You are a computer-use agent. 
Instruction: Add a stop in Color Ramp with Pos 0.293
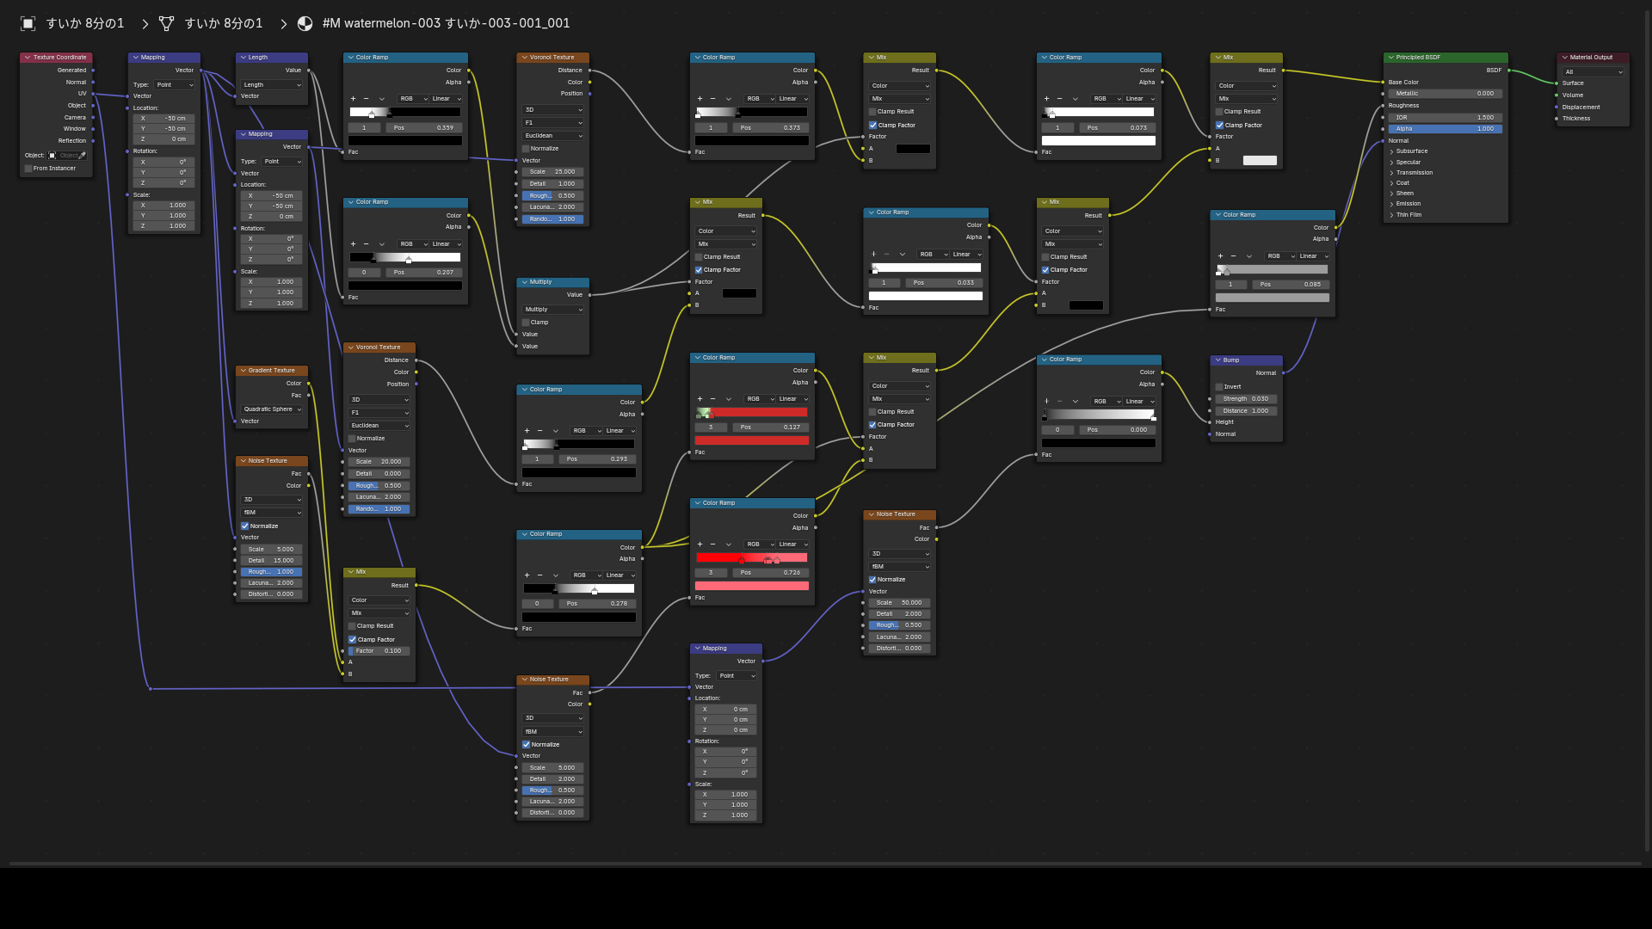[x=527, y=431]
